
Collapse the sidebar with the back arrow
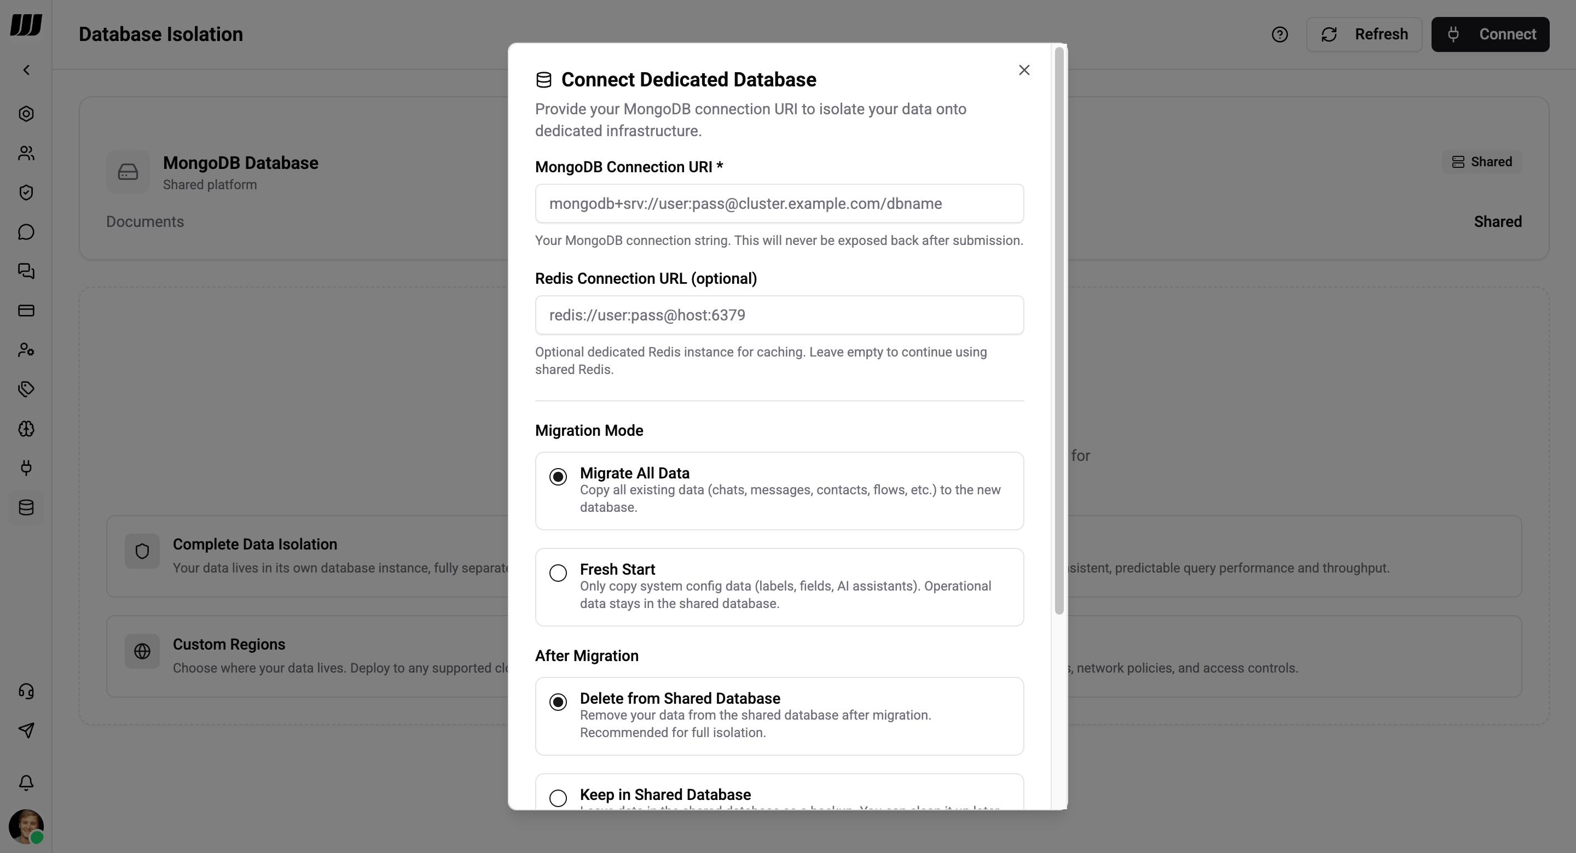[x=26, y=69]
